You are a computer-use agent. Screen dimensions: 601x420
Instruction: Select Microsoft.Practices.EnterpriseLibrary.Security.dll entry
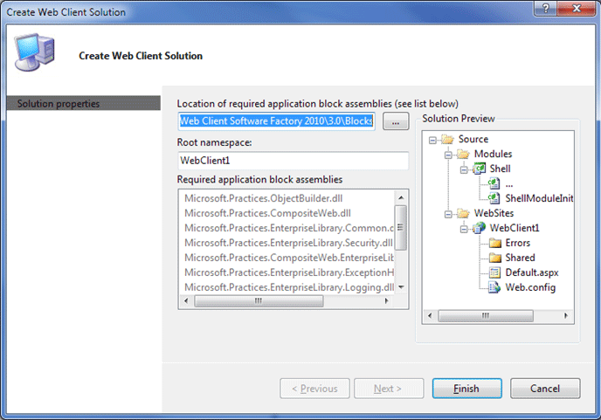pos(288,243)
